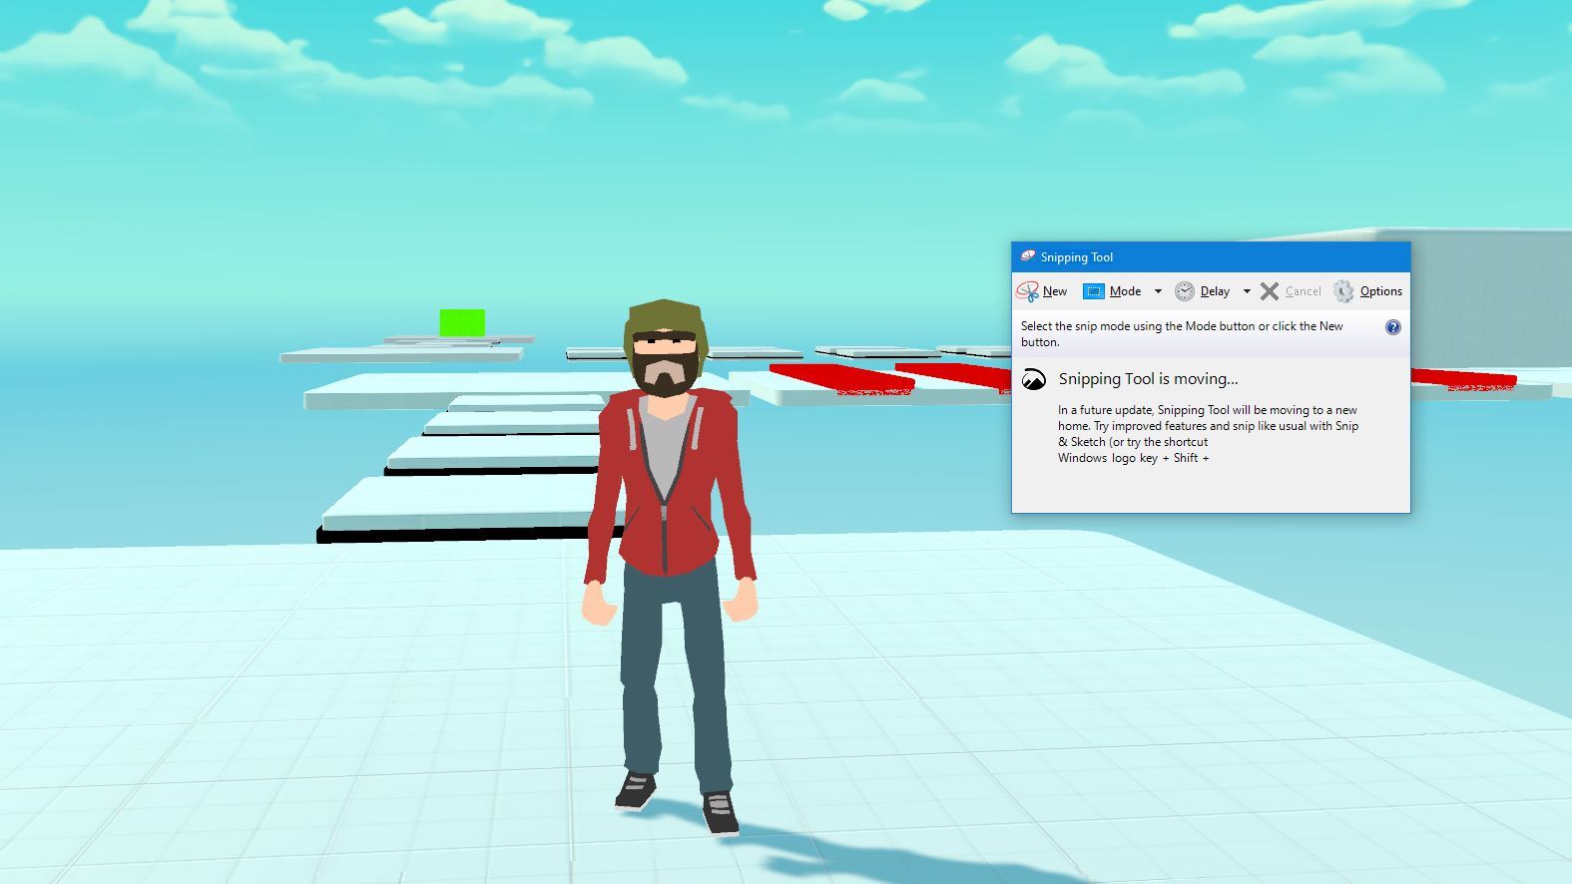Click the Snipping Tool window title text

[x=1076, y=257]
